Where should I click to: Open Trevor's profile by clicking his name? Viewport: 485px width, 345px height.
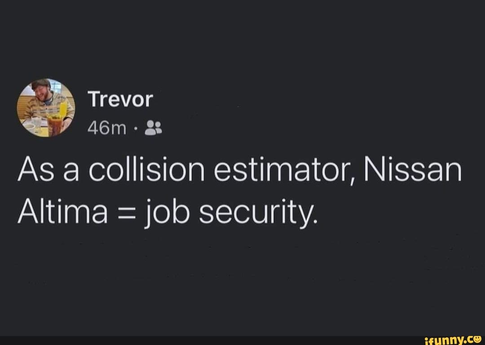[120, 100]
